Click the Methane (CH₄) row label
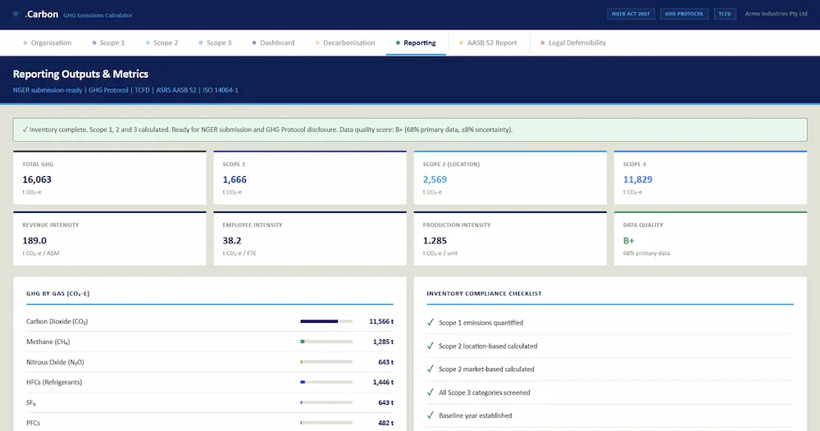Image resolution: width=820 pixels, height=431 pixels. click(x=48, y=343)
